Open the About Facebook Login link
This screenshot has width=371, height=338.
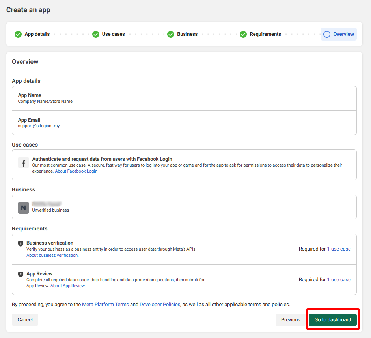point(76,171)
